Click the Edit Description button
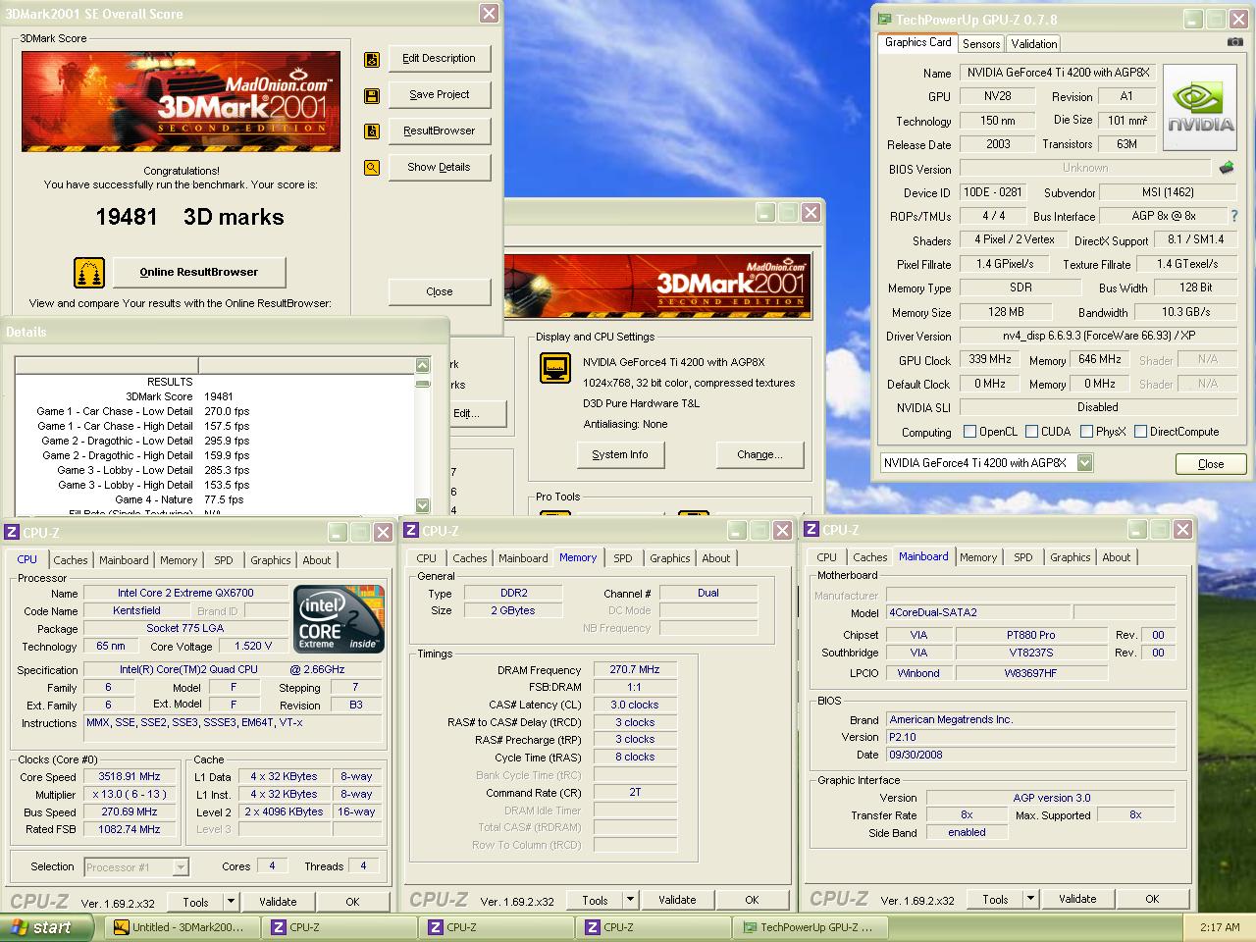Screen dimensions: 1256x942 coord(440,59)
